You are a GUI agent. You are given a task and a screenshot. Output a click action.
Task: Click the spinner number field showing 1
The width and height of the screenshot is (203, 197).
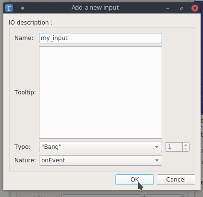tap(174, 147)
